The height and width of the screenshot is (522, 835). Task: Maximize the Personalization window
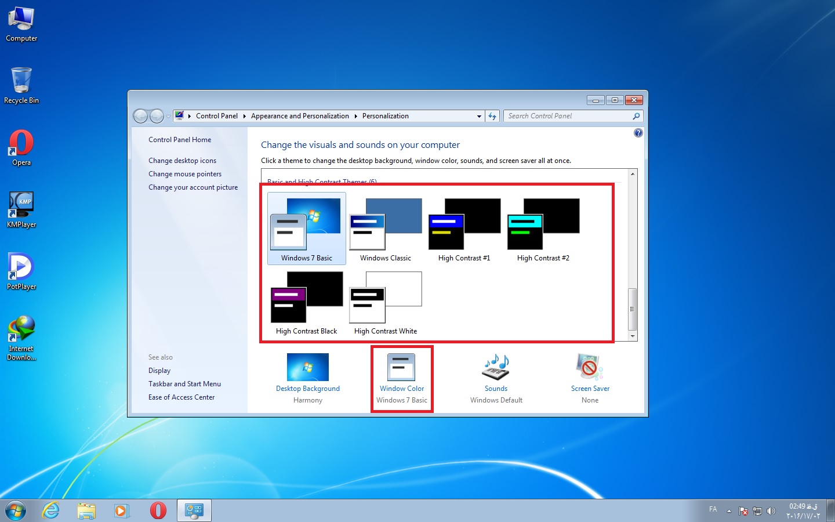[615, 100]
